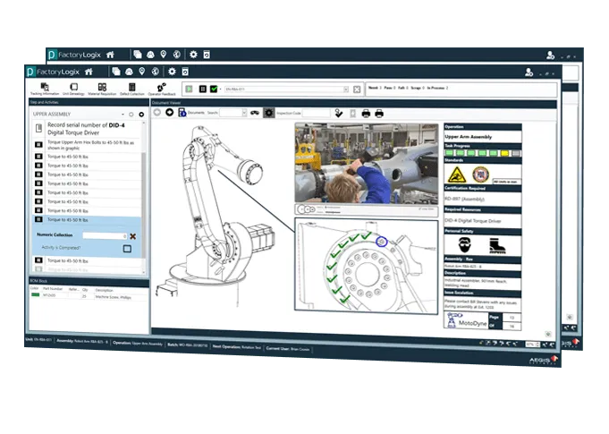Image resolution: width=609 pixels, height=434 pixels.
Task: Click the blue circled bolt in detail drawing
Action: pyautogui.click(x=382, y=242)
